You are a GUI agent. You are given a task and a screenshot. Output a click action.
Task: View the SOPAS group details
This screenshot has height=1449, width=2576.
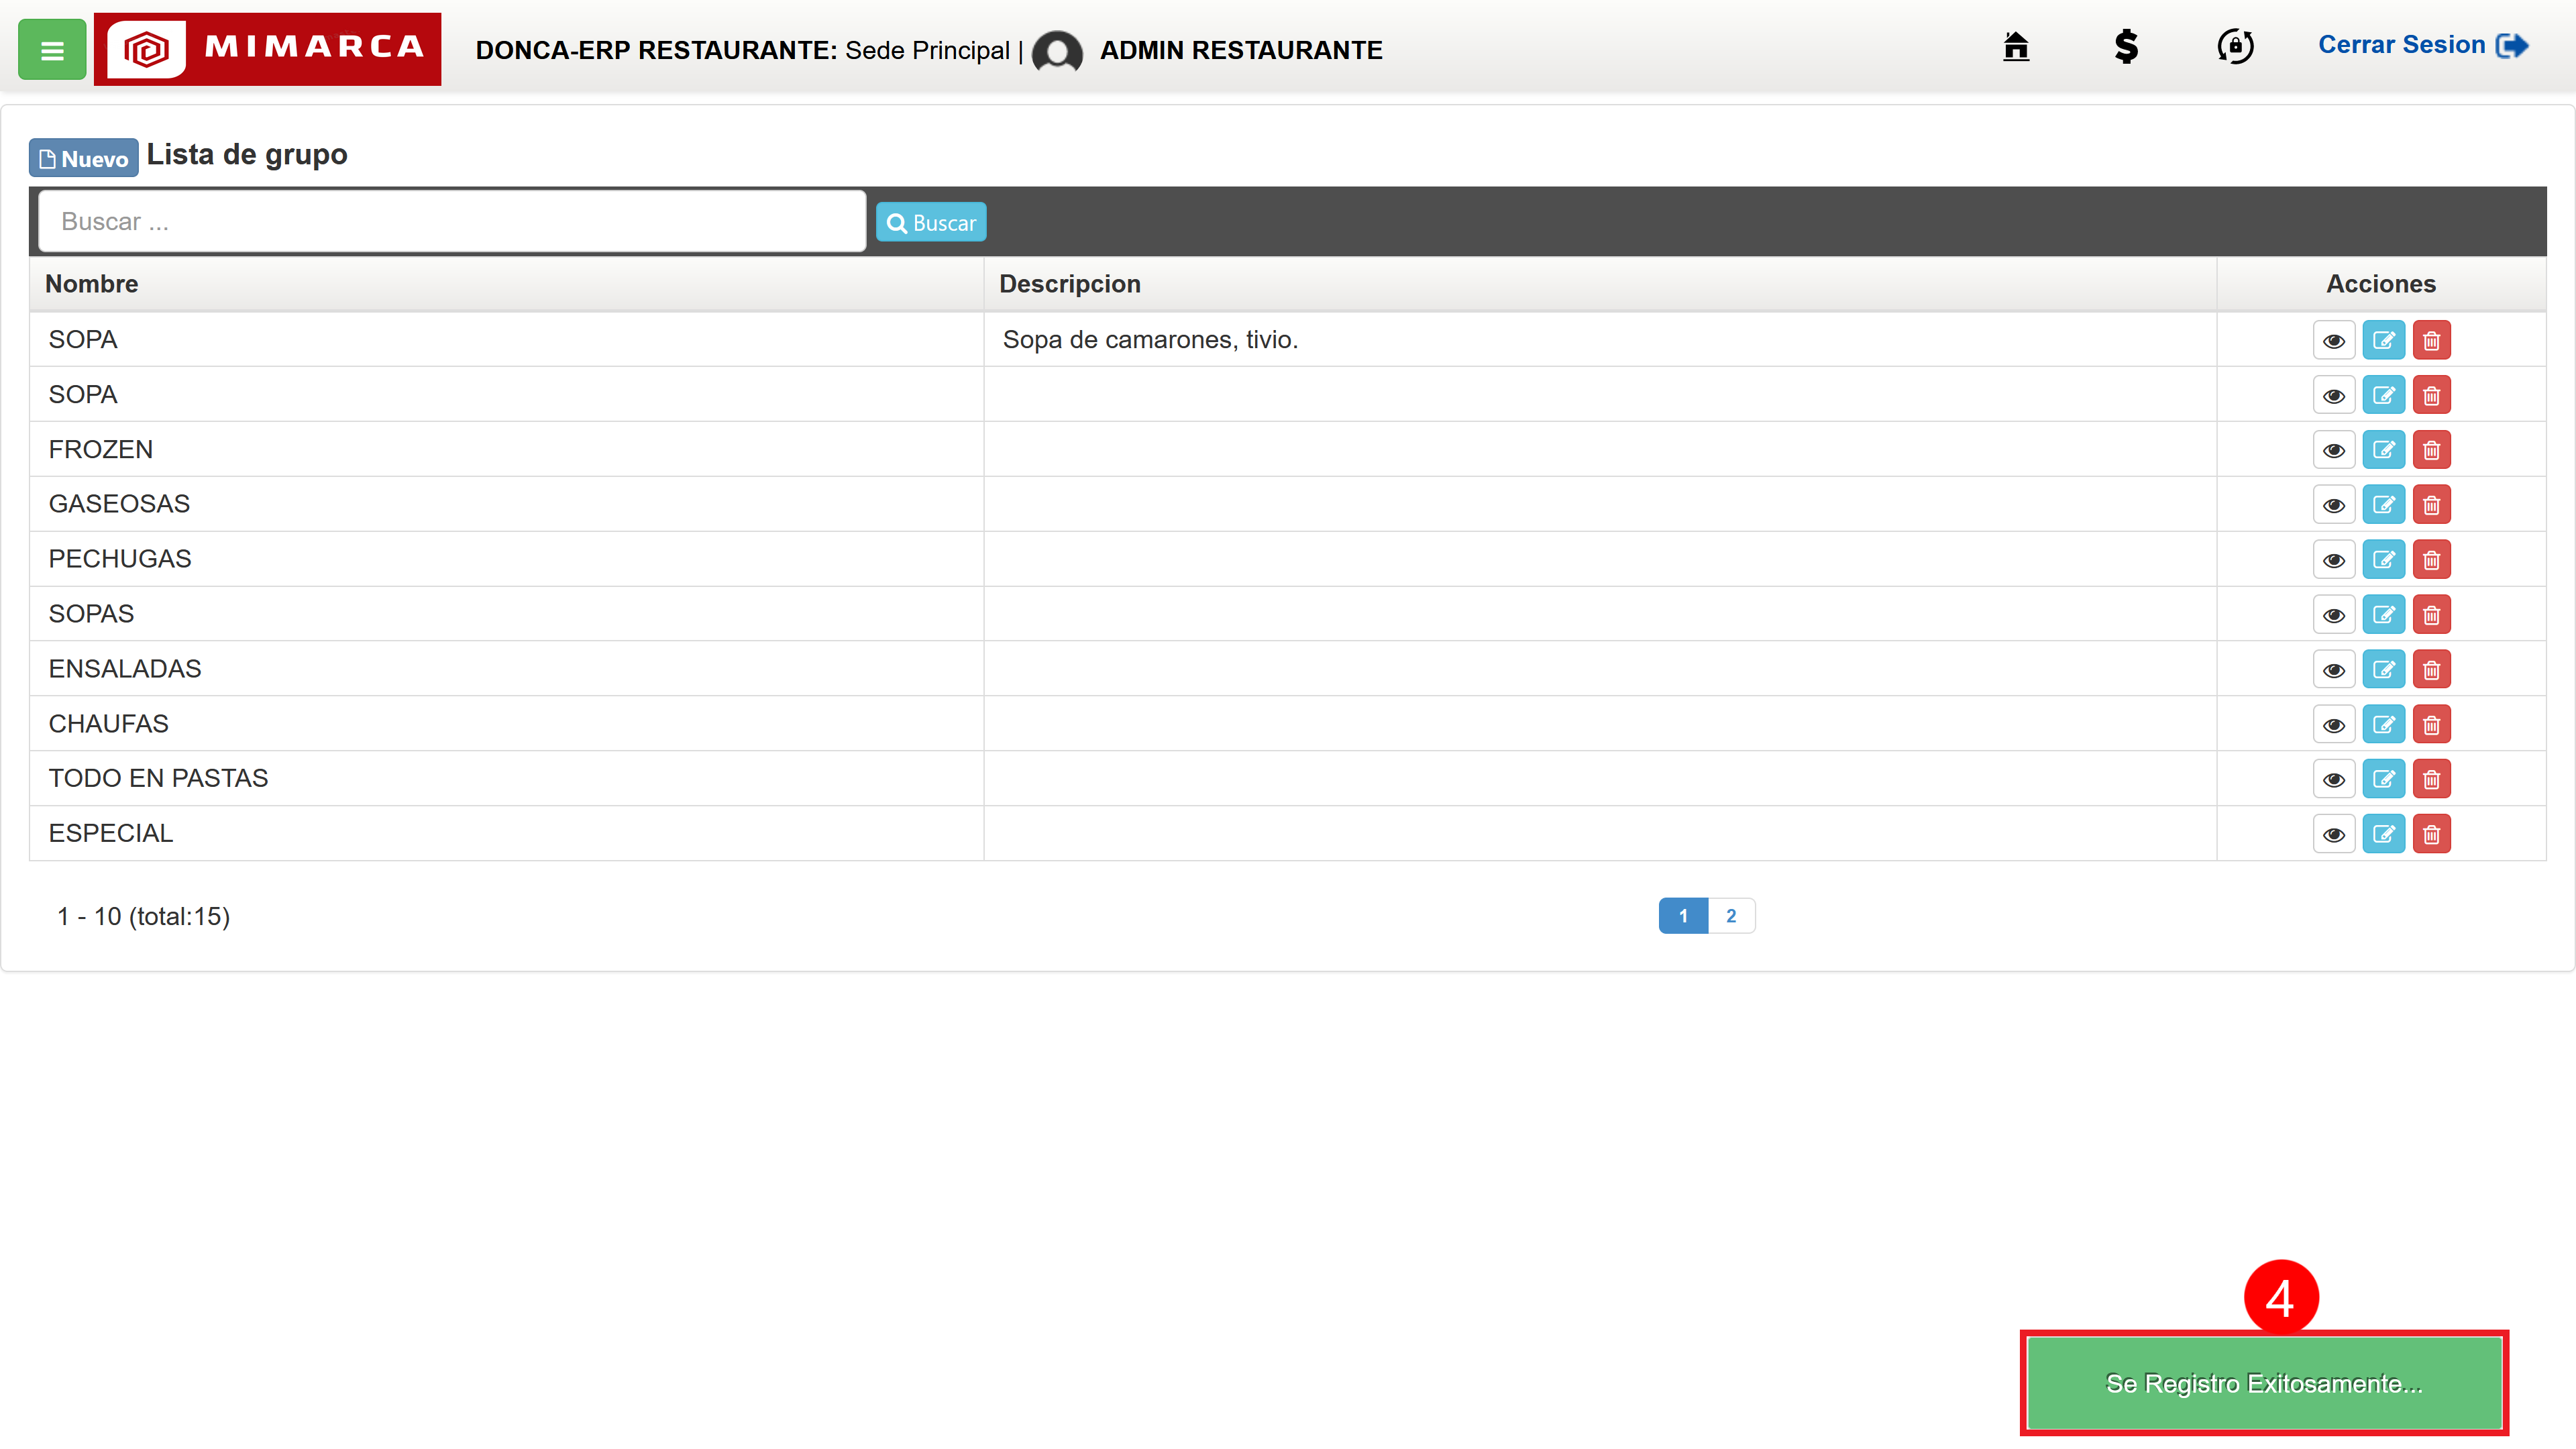coord(2334,615)
